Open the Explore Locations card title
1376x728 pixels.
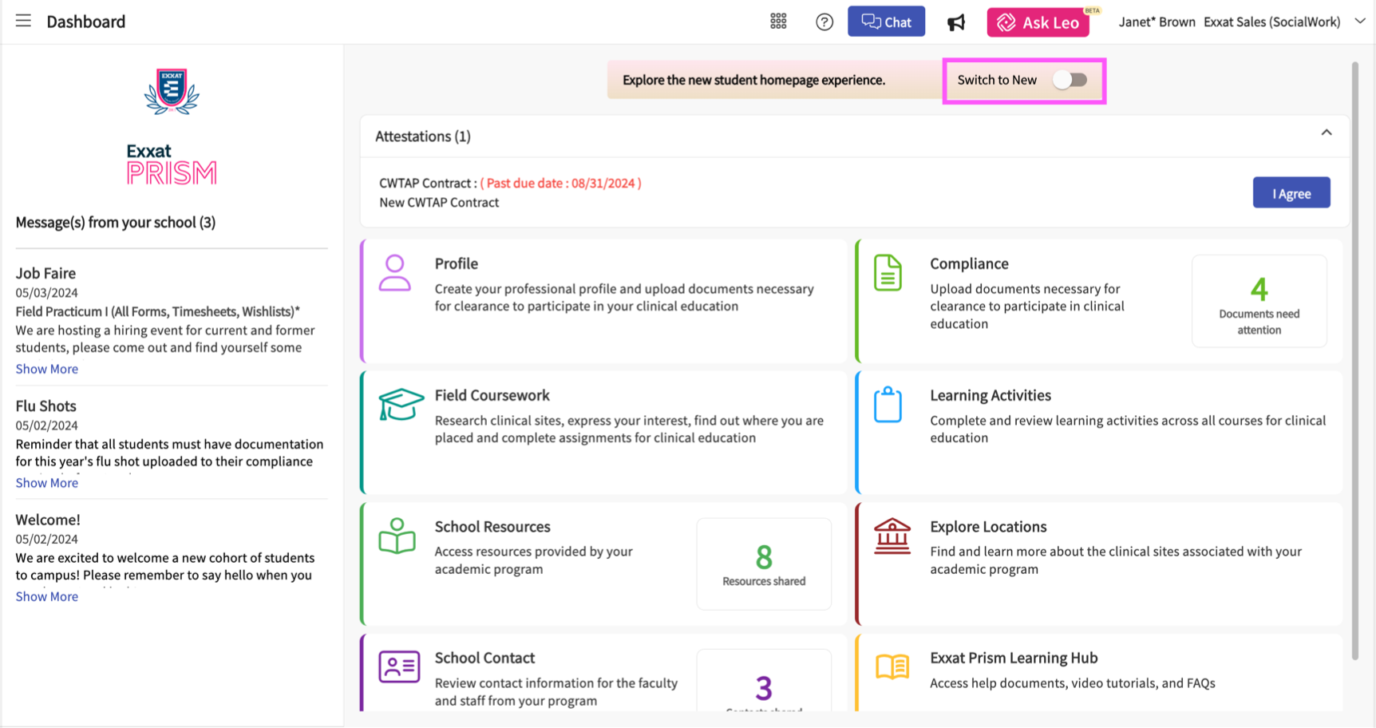pos(988,527)
